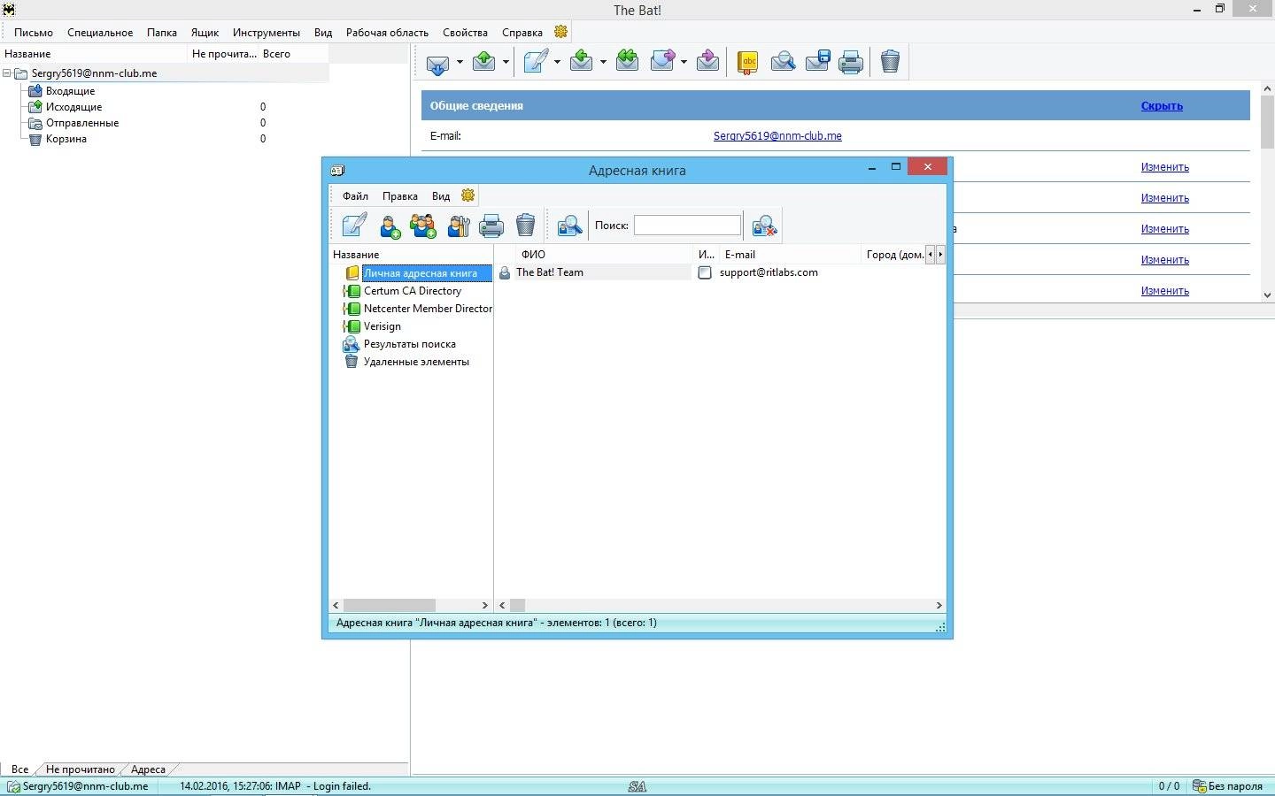This screenshot has height=796, width=1275.
Task: Click the redirect message icon
Action: point(707,61)
